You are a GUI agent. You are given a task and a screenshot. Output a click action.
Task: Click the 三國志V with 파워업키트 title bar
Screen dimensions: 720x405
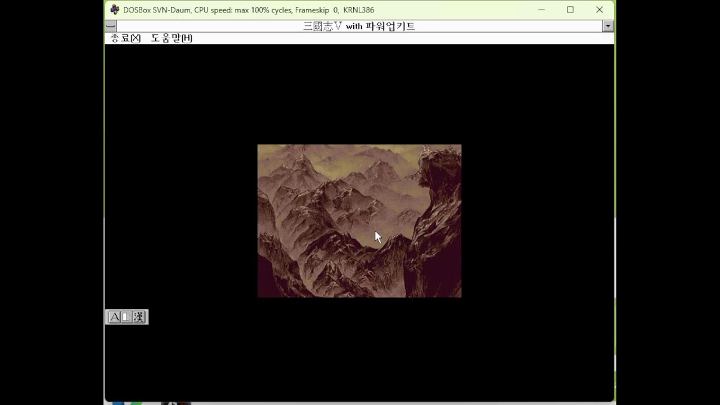(x=359, y=26)
